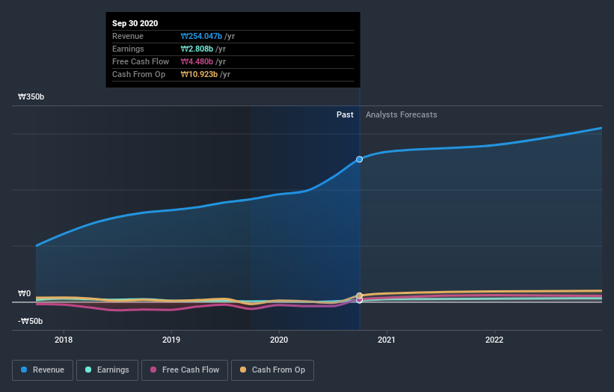The image size is (614, 392).
Task: Click the Earnings row label in tooltip
Action: click(x=128, y=49)
